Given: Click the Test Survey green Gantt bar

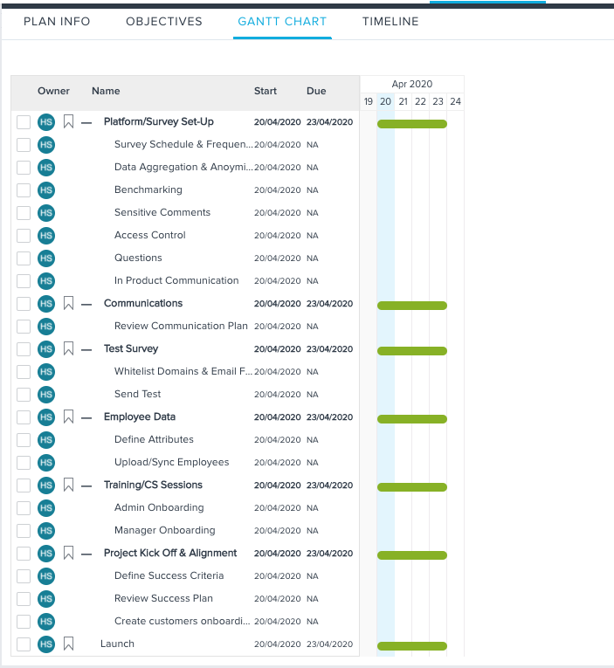Looking at the screenshot, I should (x=412, y=351).
